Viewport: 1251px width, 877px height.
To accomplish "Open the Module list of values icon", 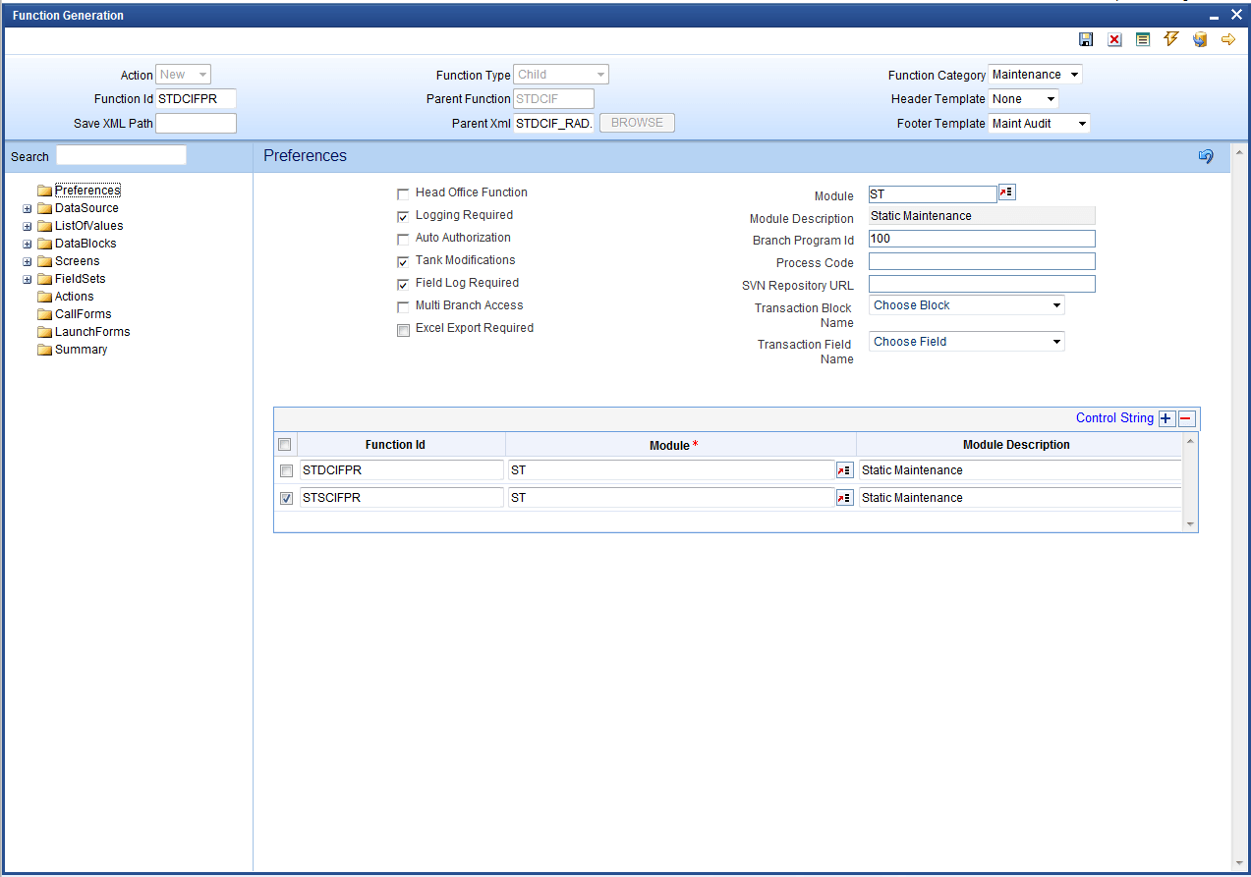I will [1006, 193].
